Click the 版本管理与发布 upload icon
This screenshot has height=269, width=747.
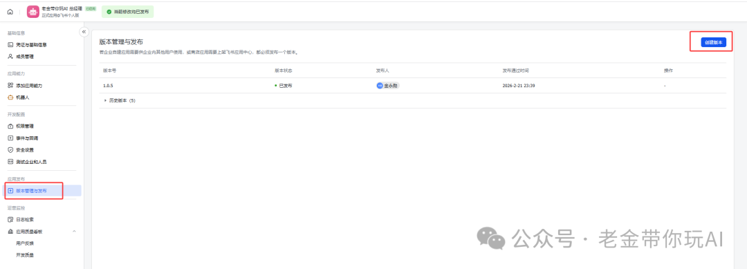coord(10,190)
